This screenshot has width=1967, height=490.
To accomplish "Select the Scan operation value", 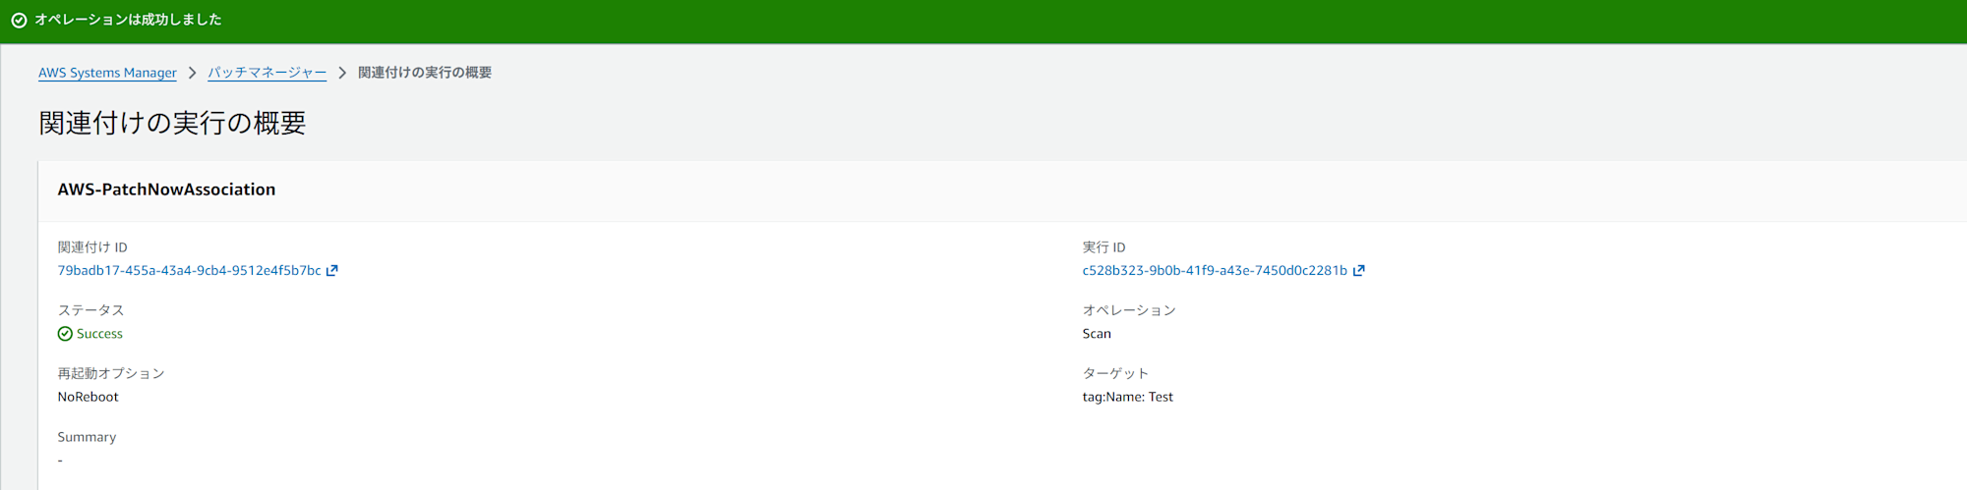I will [1097, 334].
